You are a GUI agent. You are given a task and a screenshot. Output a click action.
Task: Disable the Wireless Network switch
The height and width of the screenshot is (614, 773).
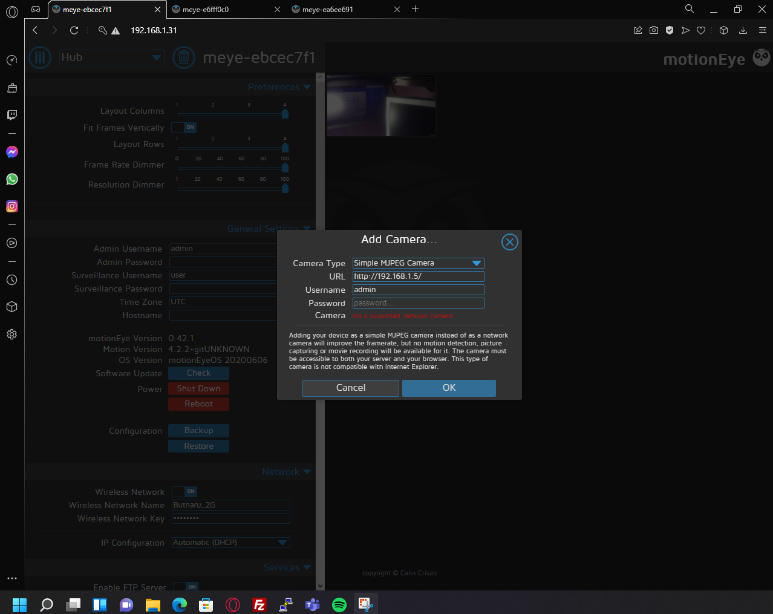[184, 491]
